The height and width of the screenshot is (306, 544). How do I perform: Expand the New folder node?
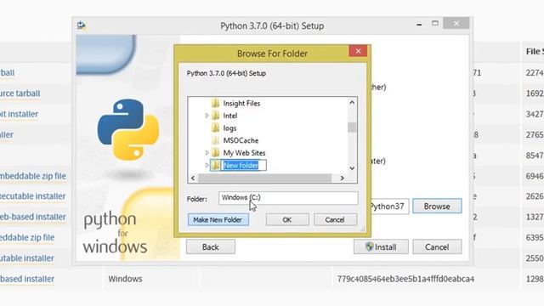coord(207,165)
